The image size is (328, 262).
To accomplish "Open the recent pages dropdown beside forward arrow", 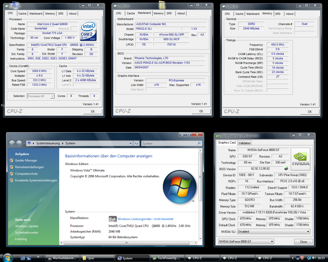I will (24, 143).
